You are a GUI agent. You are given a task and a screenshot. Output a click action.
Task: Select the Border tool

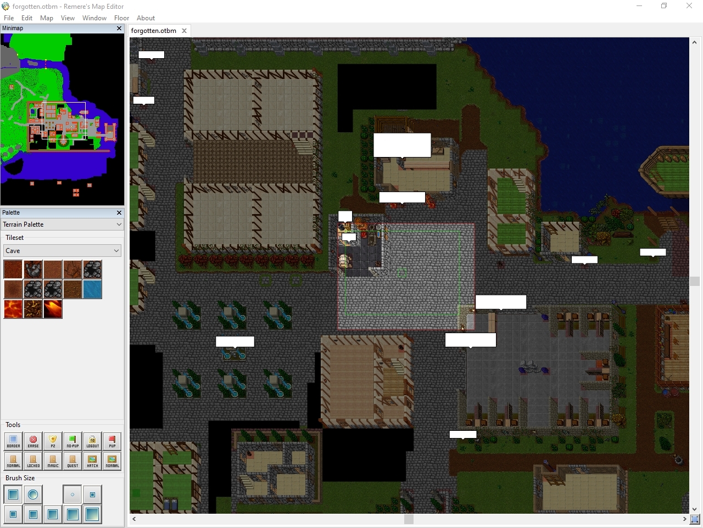pos(13,441)
